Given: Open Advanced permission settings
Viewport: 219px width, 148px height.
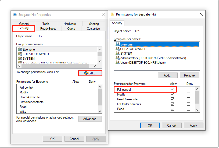Looking at the screenshot, I should (90, 119).
